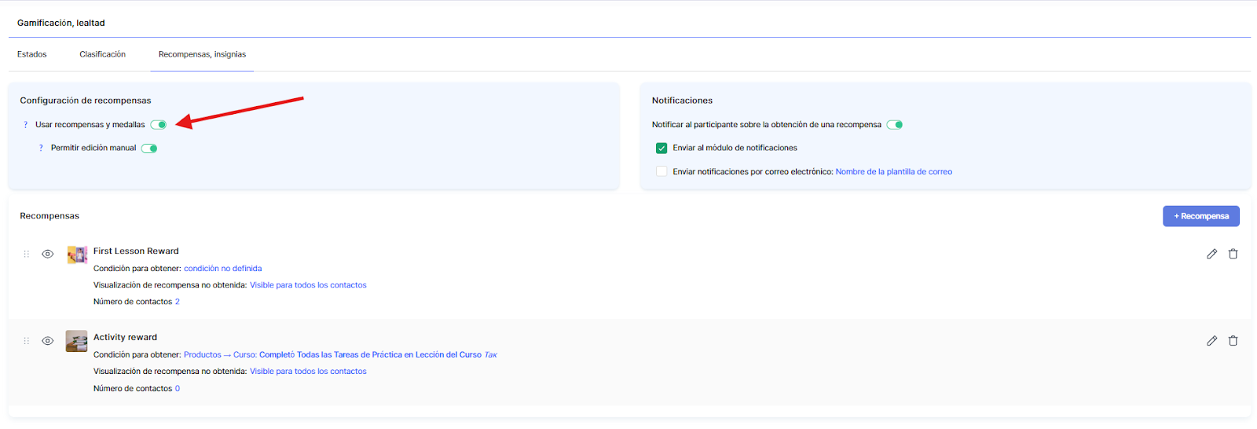
Task: Add a new reward with '+ Recompensa'
Action: pyautogui.click(x=1200, y=216)
